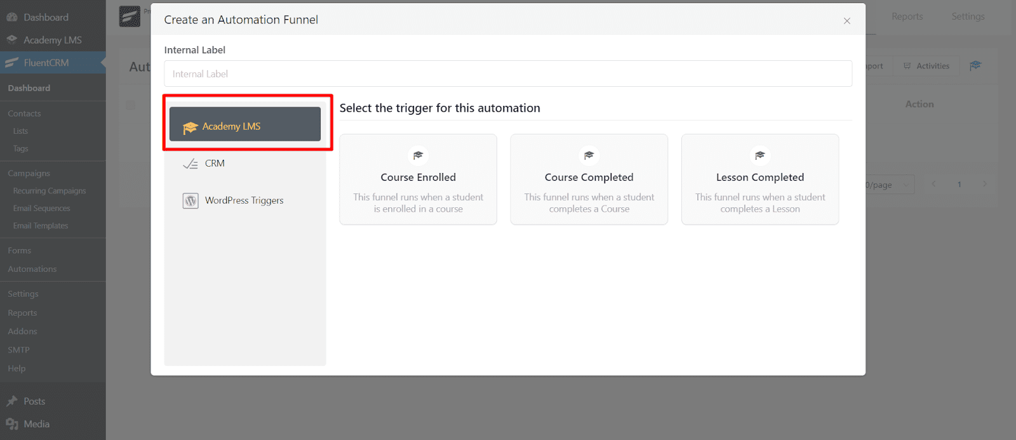
Task: Open Reports in FluentCRM submenu
Action: tap(22, 313)
